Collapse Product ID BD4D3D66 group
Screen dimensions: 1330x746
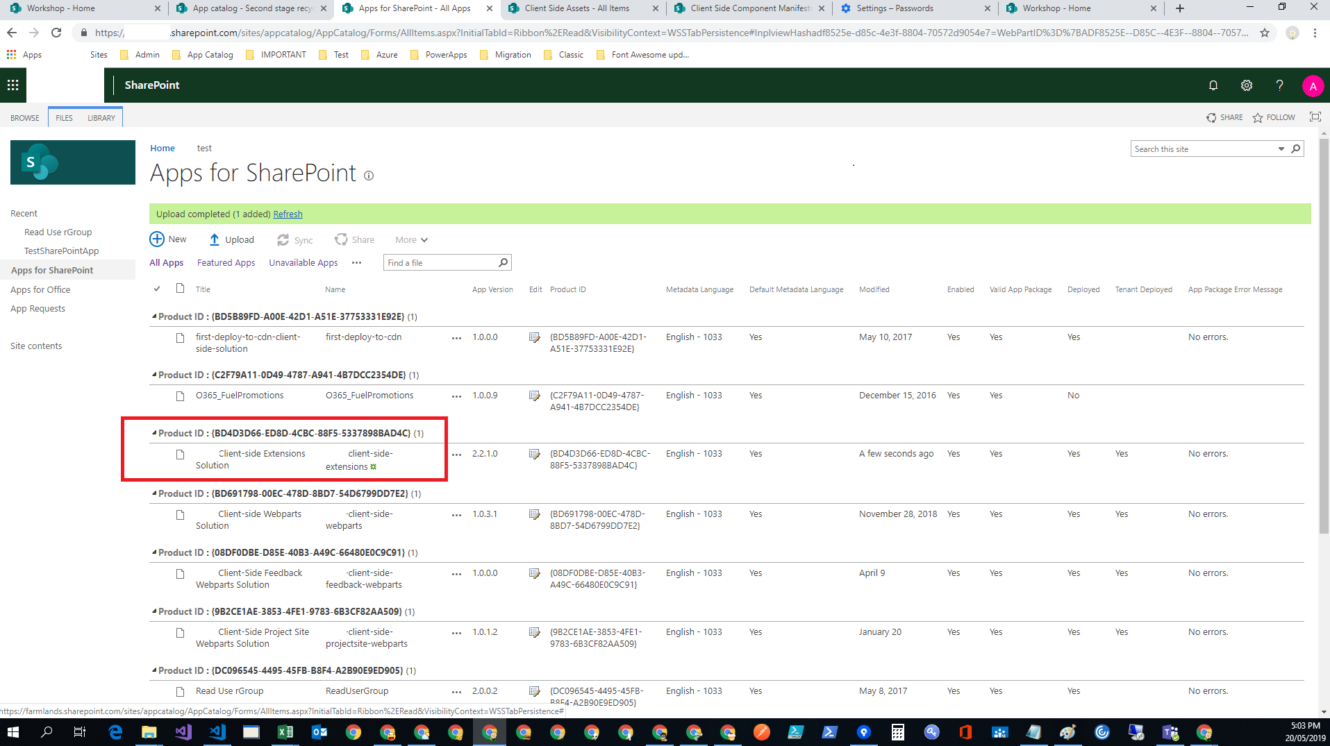pyautogui.click(x=154, y=433)
